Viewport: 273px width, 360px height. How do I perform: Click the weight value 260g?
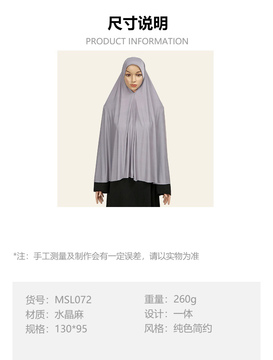pyautogui.click(x=185, y=299)
